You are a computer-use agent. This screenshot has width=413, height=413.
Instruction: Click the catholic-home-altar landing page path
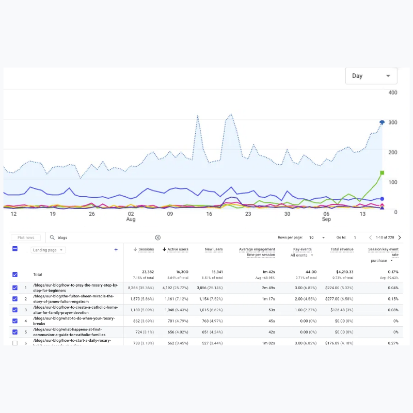[x=75, y=310]
